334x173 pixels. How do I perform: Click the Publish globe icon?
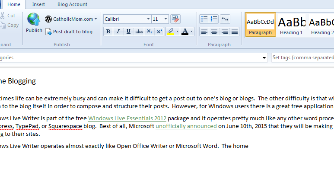coord(34,20)
